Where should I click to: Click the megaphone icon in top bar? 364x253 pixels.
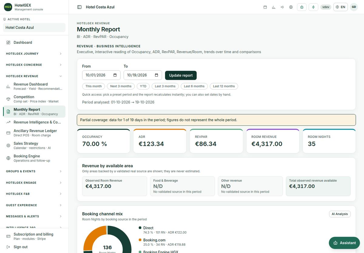[282, 7]
